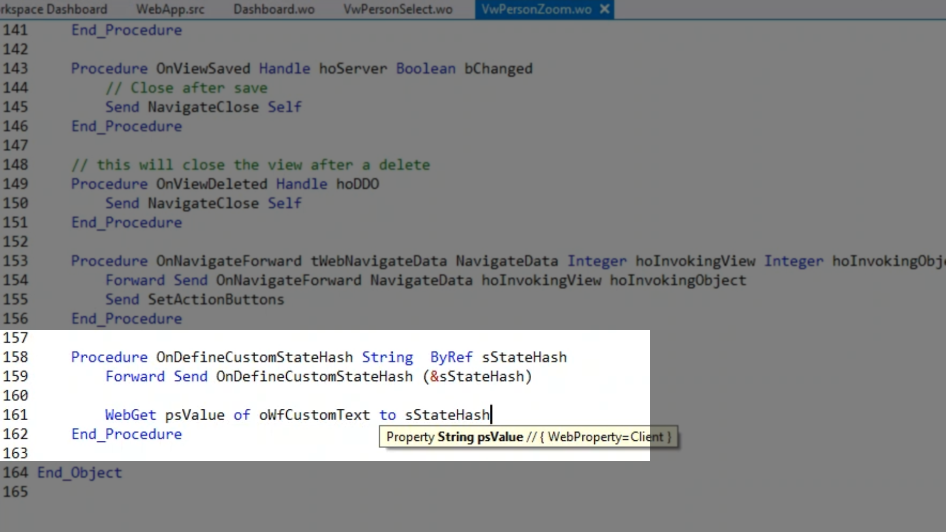Click the '// Close after save' comment
Image resolution: width=946 pixels, height=532 pixels.
coord(186,88)
